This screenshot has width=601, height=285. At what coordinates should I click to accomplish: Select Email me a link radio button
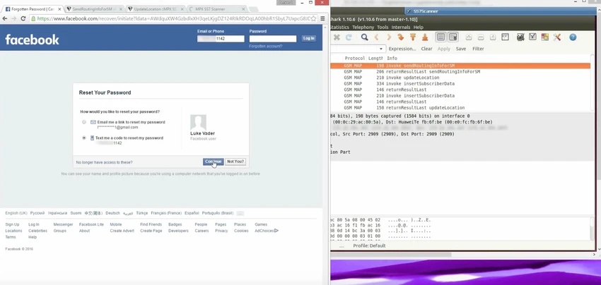click(x=84, y=122)
